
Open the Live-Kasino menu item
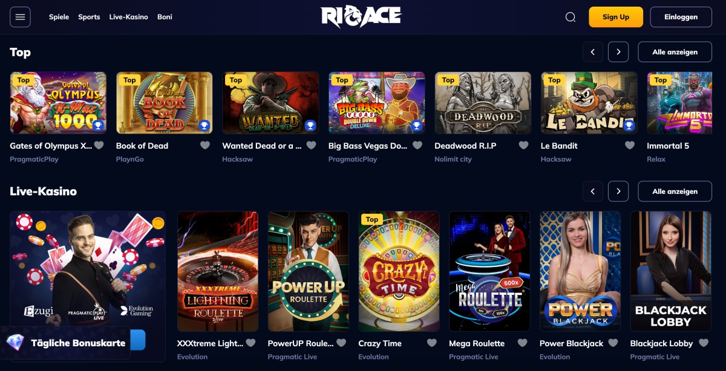coord(128,17)
